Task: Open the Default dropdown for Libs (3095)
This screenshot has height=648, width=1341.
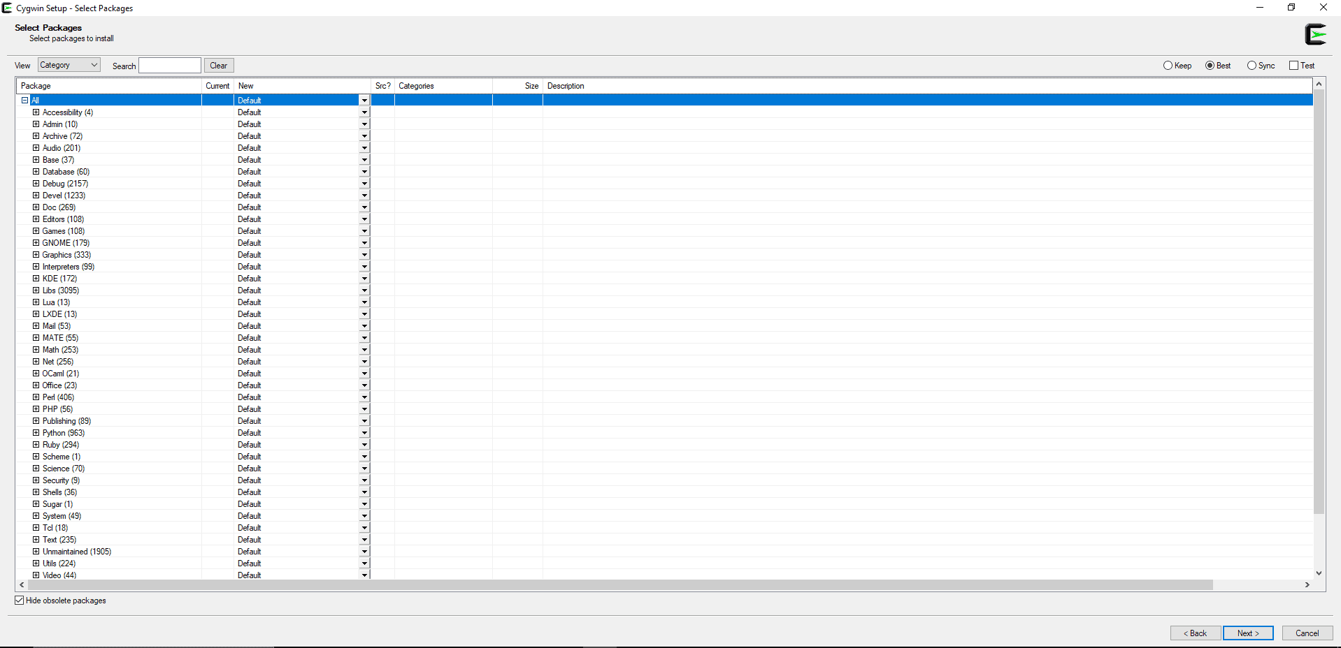Action: (x=364, y=290)
